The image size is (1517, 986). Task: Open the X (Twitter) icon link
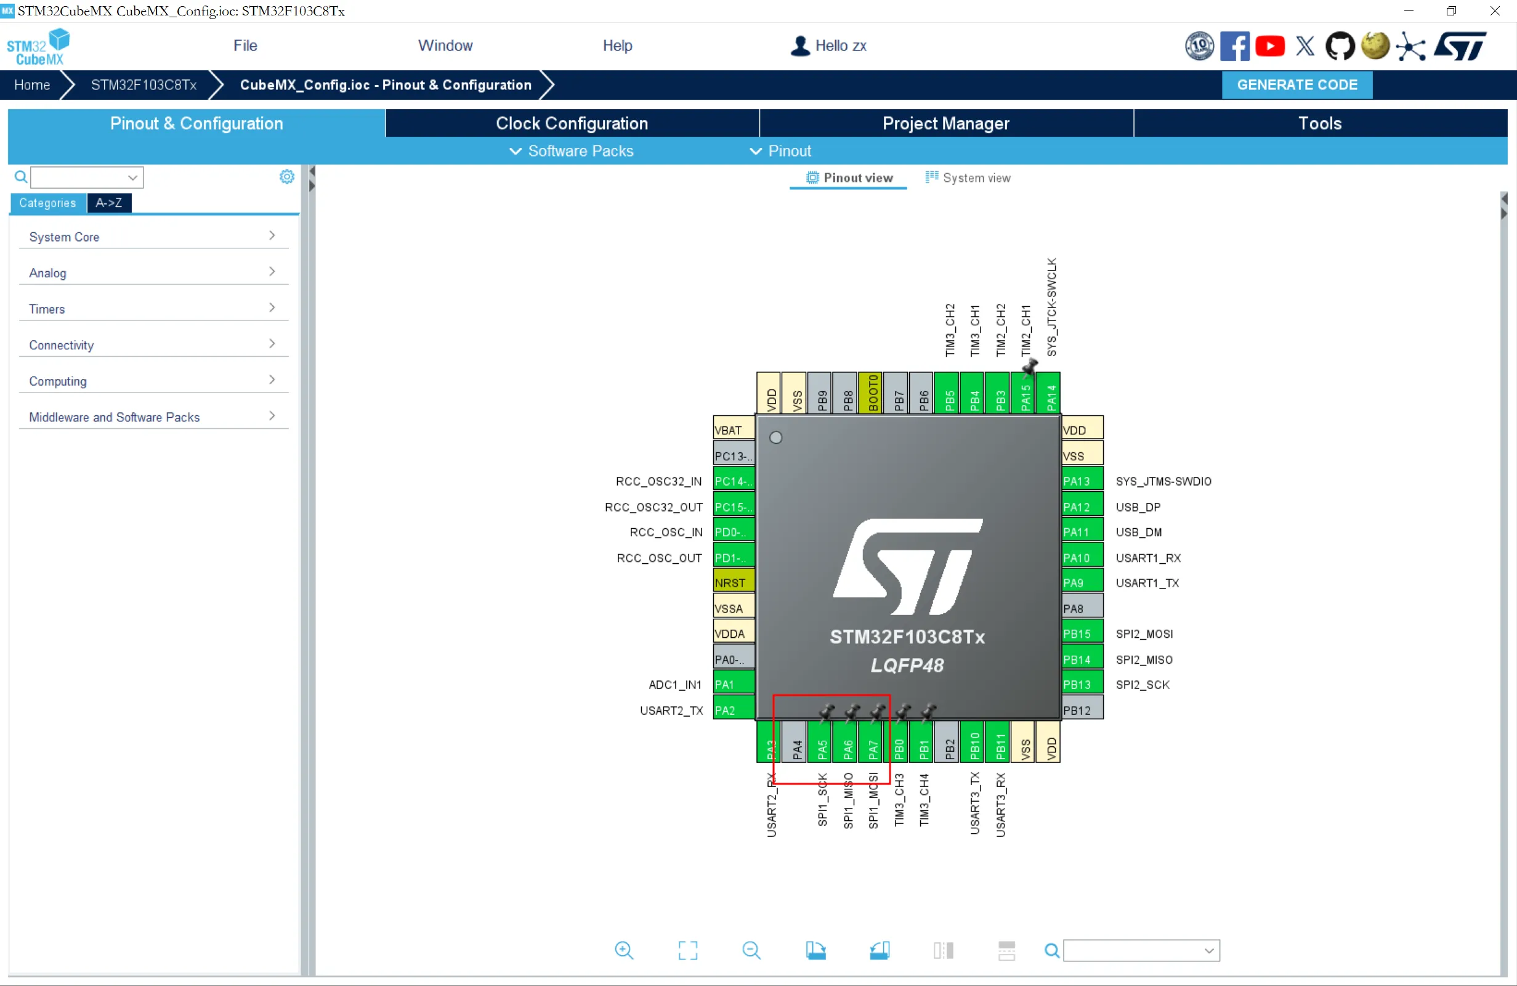1305,46
